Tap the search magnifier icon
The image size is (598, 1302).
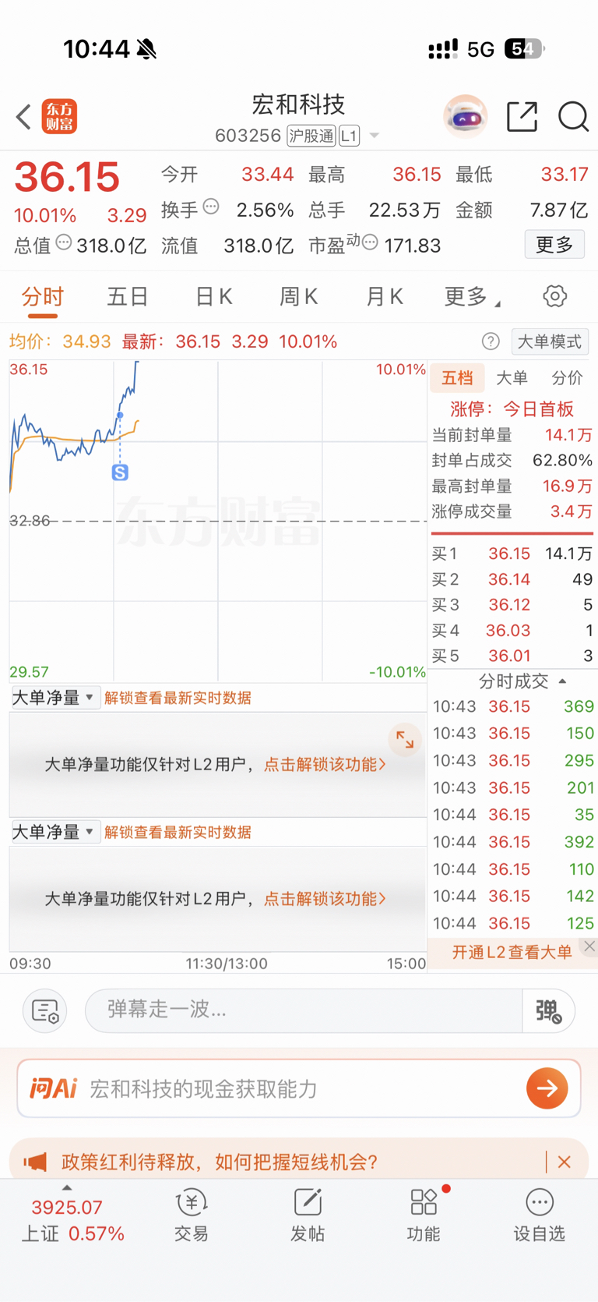[573, 117]
